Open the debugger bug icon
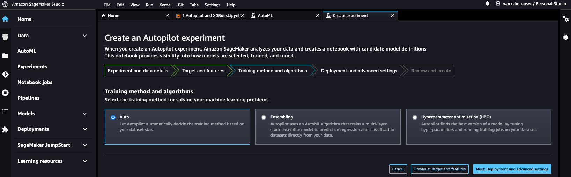Viewport: 571px width, 177px height. (566, 37)
